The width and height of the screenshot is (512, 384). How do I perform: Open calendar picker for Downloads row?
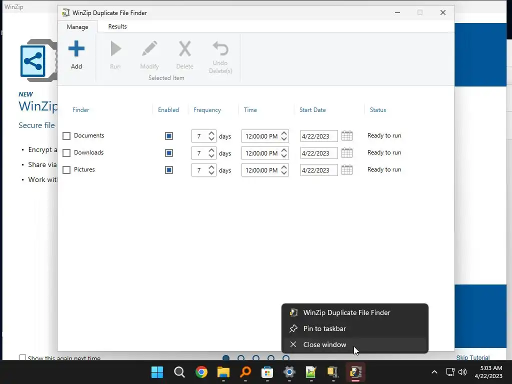(x=347, y=153)
